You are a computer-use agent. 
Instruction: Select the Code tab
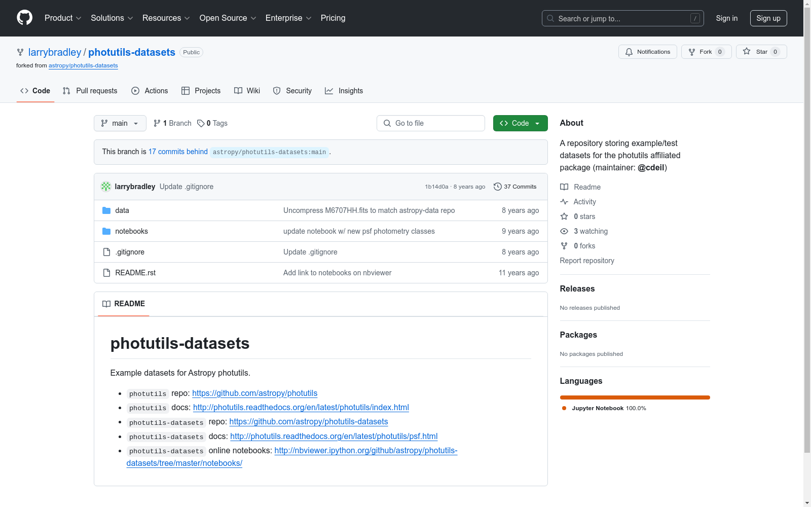(x=35, y=91)
